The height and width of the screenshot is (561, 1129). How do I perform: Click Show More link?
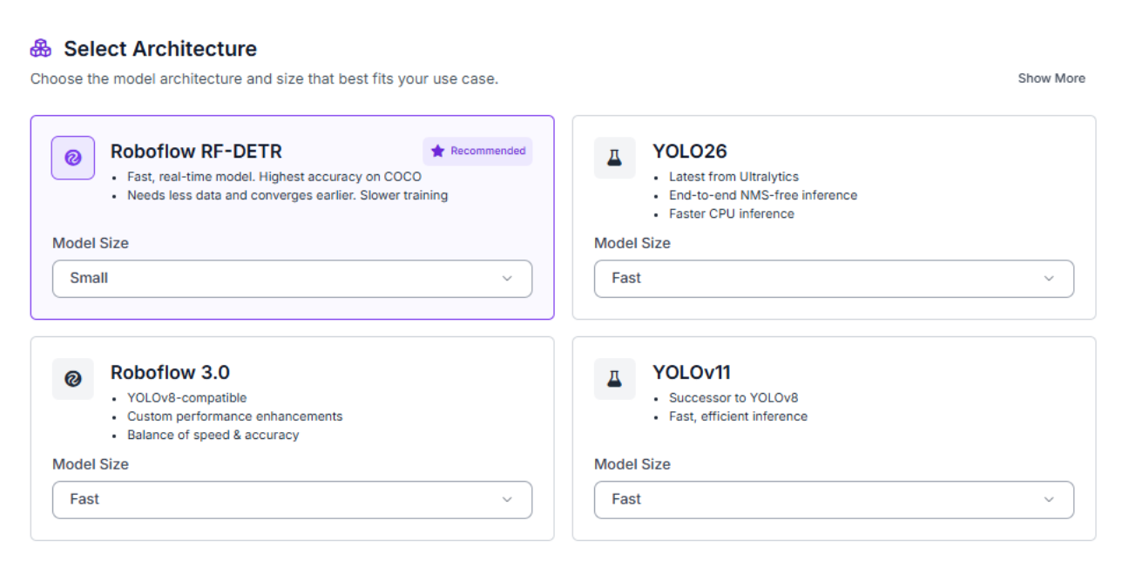pos(1051,78)
